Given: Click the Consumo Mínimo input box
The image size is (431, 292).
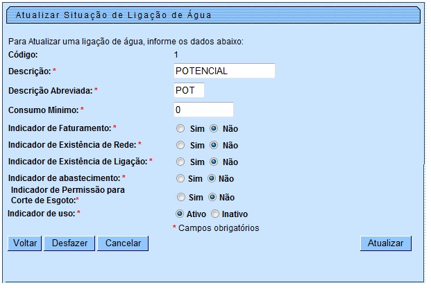Looking at the screenshot, I should click(x=203, y=110).
